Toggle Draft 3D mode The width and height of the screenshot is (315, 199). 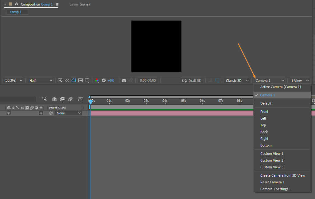tap(192, 81)
